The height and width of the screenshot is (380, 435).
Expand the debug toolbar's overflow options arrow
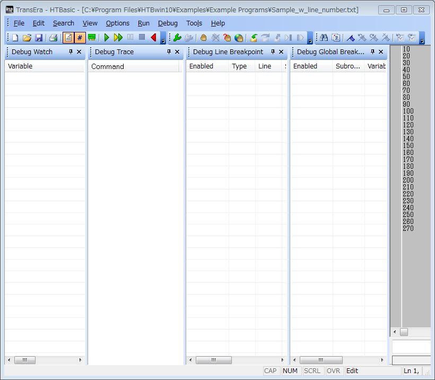[310, 38]
